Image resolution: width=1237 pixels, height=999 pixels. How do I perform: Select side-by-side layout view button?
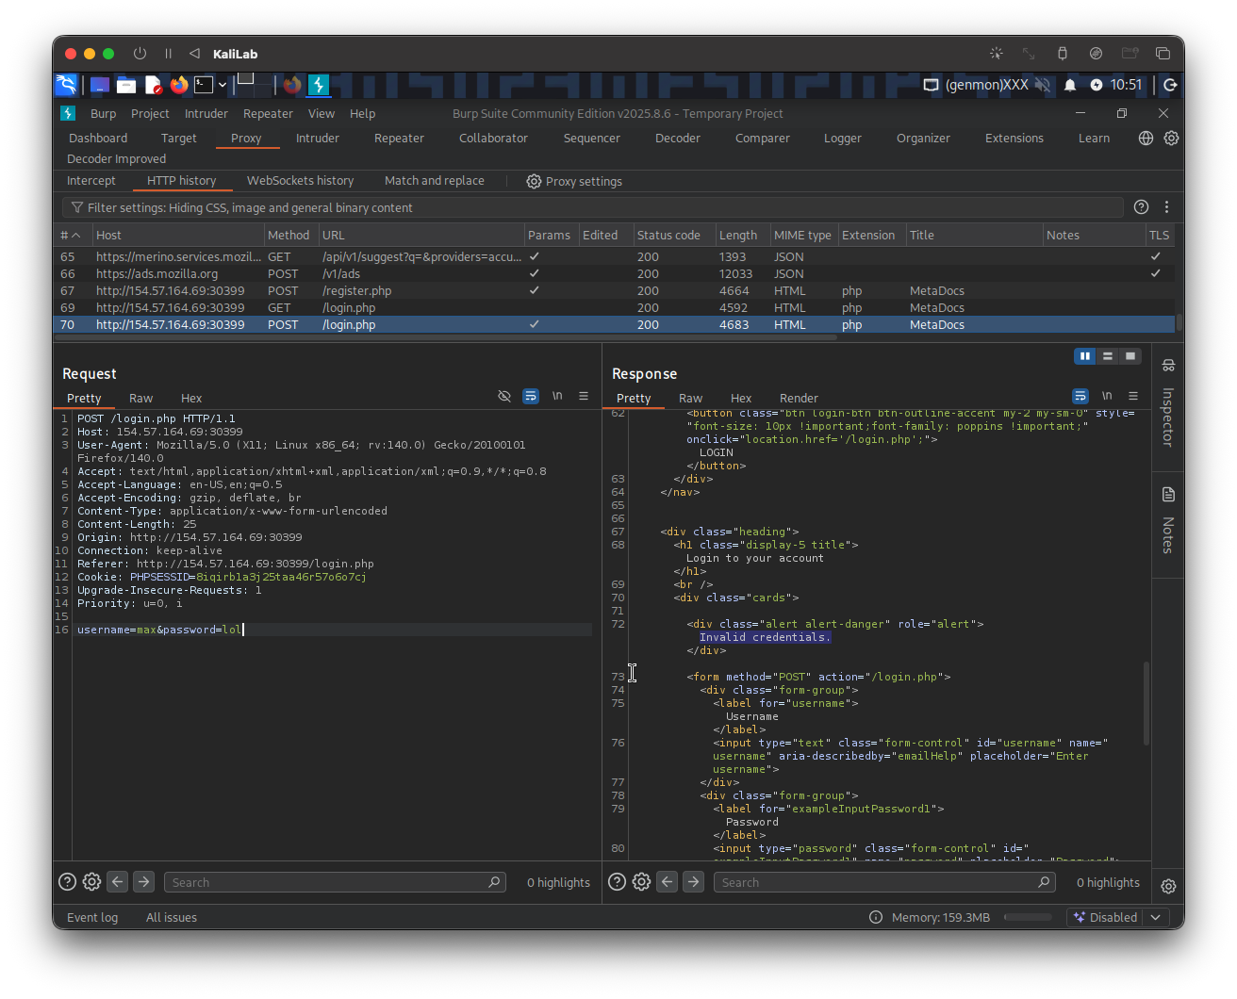point(1085,356)
